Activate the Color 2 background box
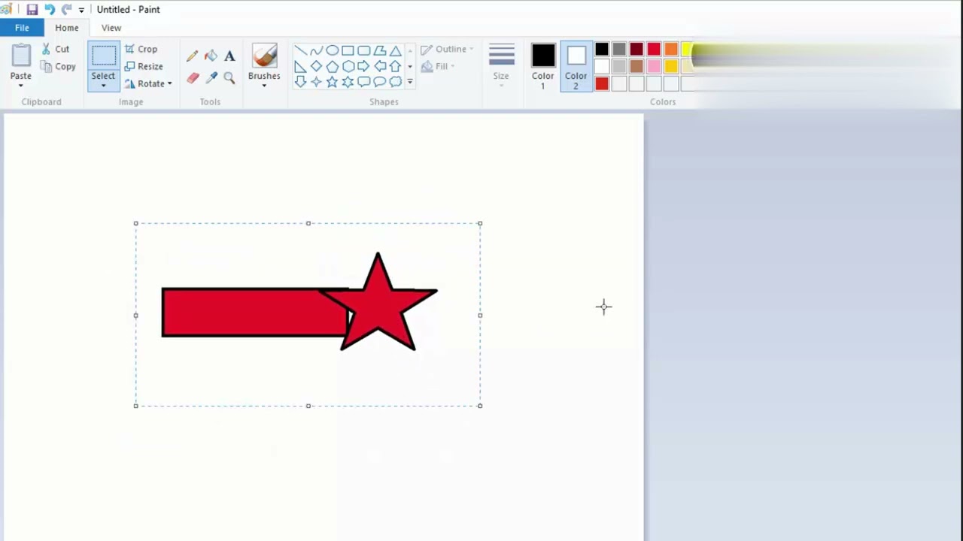 576,66
